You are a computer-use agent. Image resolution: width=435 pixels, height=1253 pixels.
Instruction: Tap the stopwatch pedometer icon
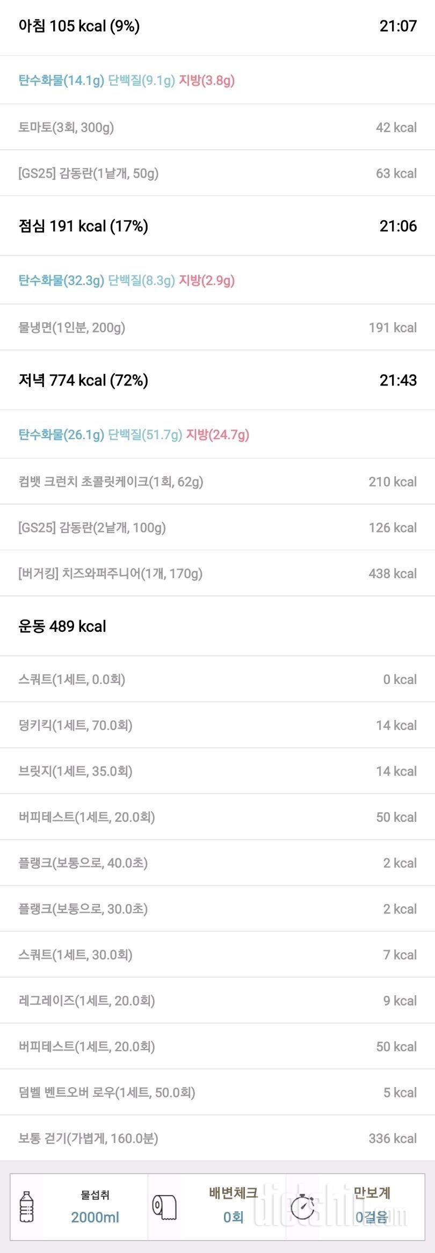click(303, 1207)
